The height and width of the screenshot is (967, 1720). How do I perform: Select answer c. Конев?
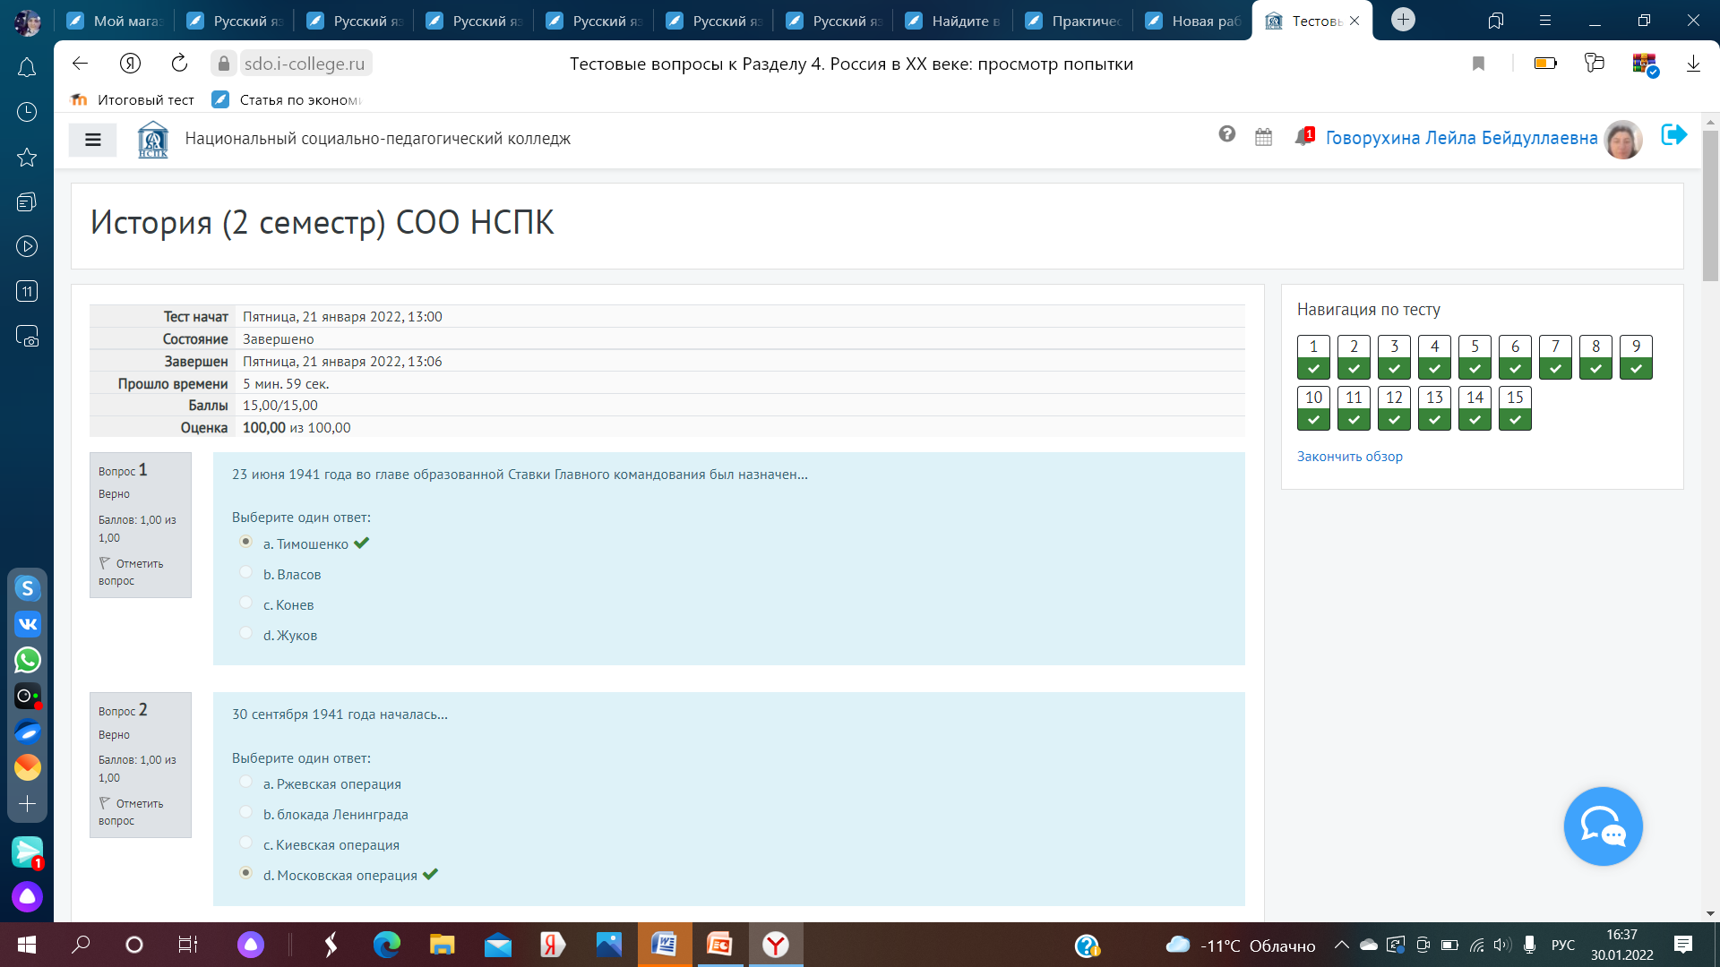[245, 602]
